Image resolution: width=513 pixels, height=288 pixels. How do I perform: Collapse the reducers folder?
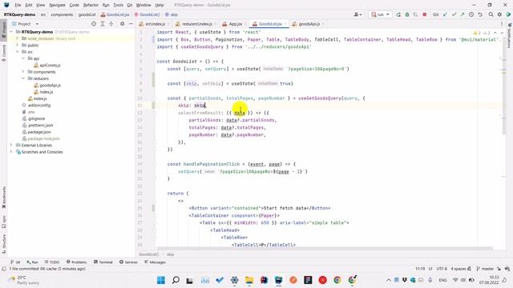tap(23, 78)
